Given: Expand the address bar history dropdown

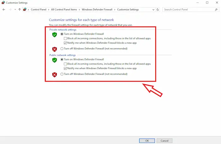Looking at the screenshot, I should click(x=153, y=10).
